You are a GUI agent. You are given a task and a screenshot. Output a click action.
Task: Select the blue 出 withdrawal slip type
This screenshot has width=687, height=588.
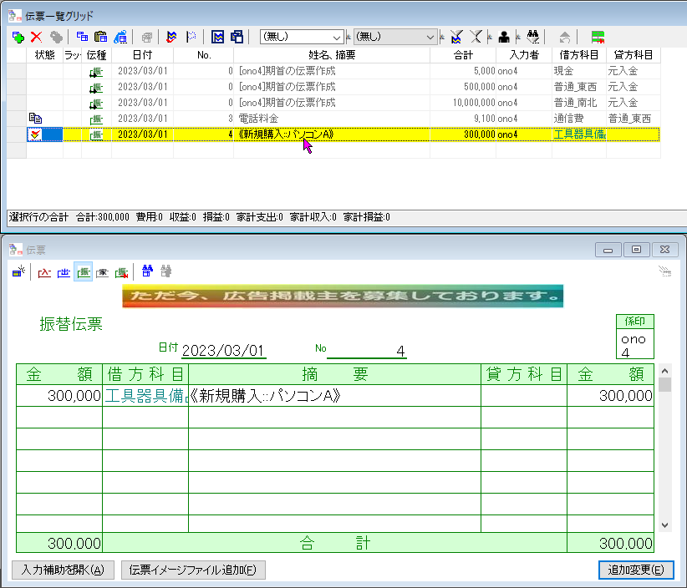click(64, 272)
